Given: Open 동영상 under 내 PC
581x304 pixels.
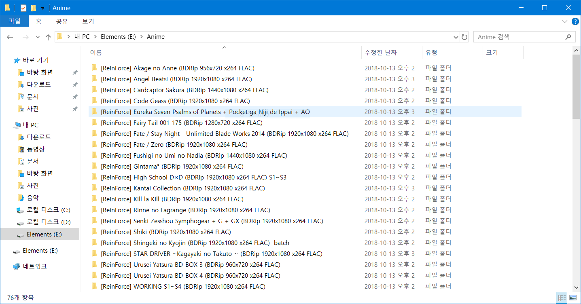Looking at the screenshot, I should click(x=36, y=149).
